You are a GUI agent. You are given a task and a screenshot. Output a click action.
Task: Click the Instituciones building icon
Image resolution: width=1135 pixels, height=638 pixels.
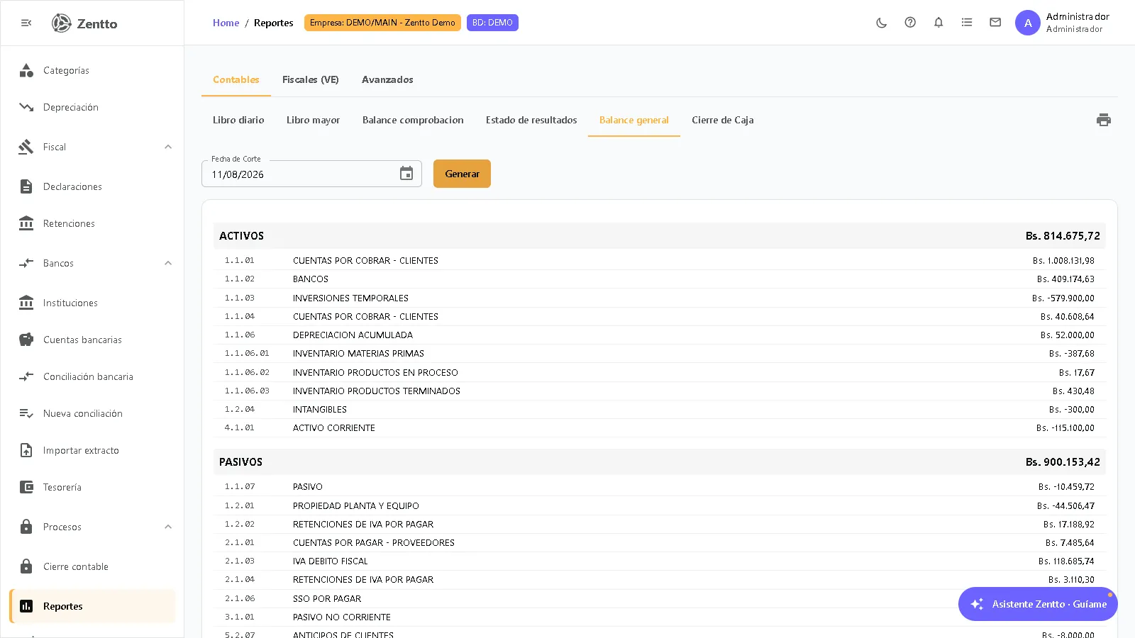point(26,303)
